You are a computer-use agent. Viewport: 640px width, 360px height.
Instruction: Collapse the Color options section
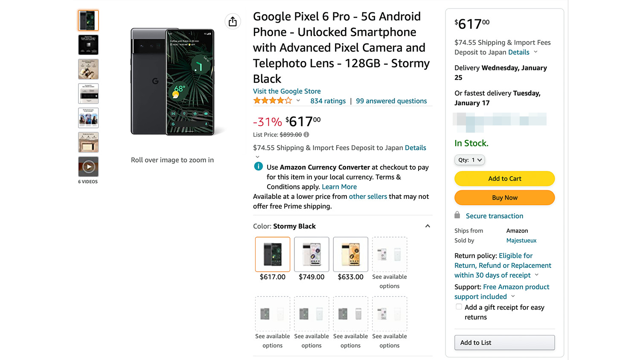[428, 226]
